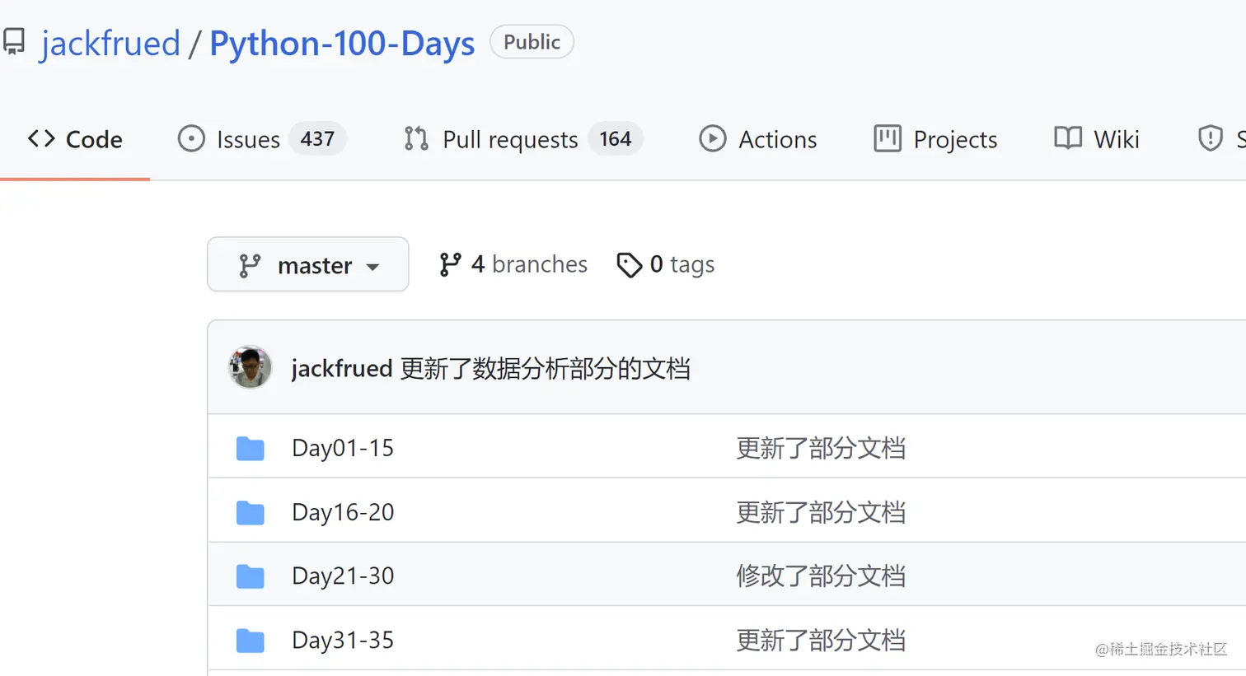The height and width of the screenshot is (676, 1246).
Task: Open Day21-30 commit message 修改了部分文档
Action: (821, 576)
